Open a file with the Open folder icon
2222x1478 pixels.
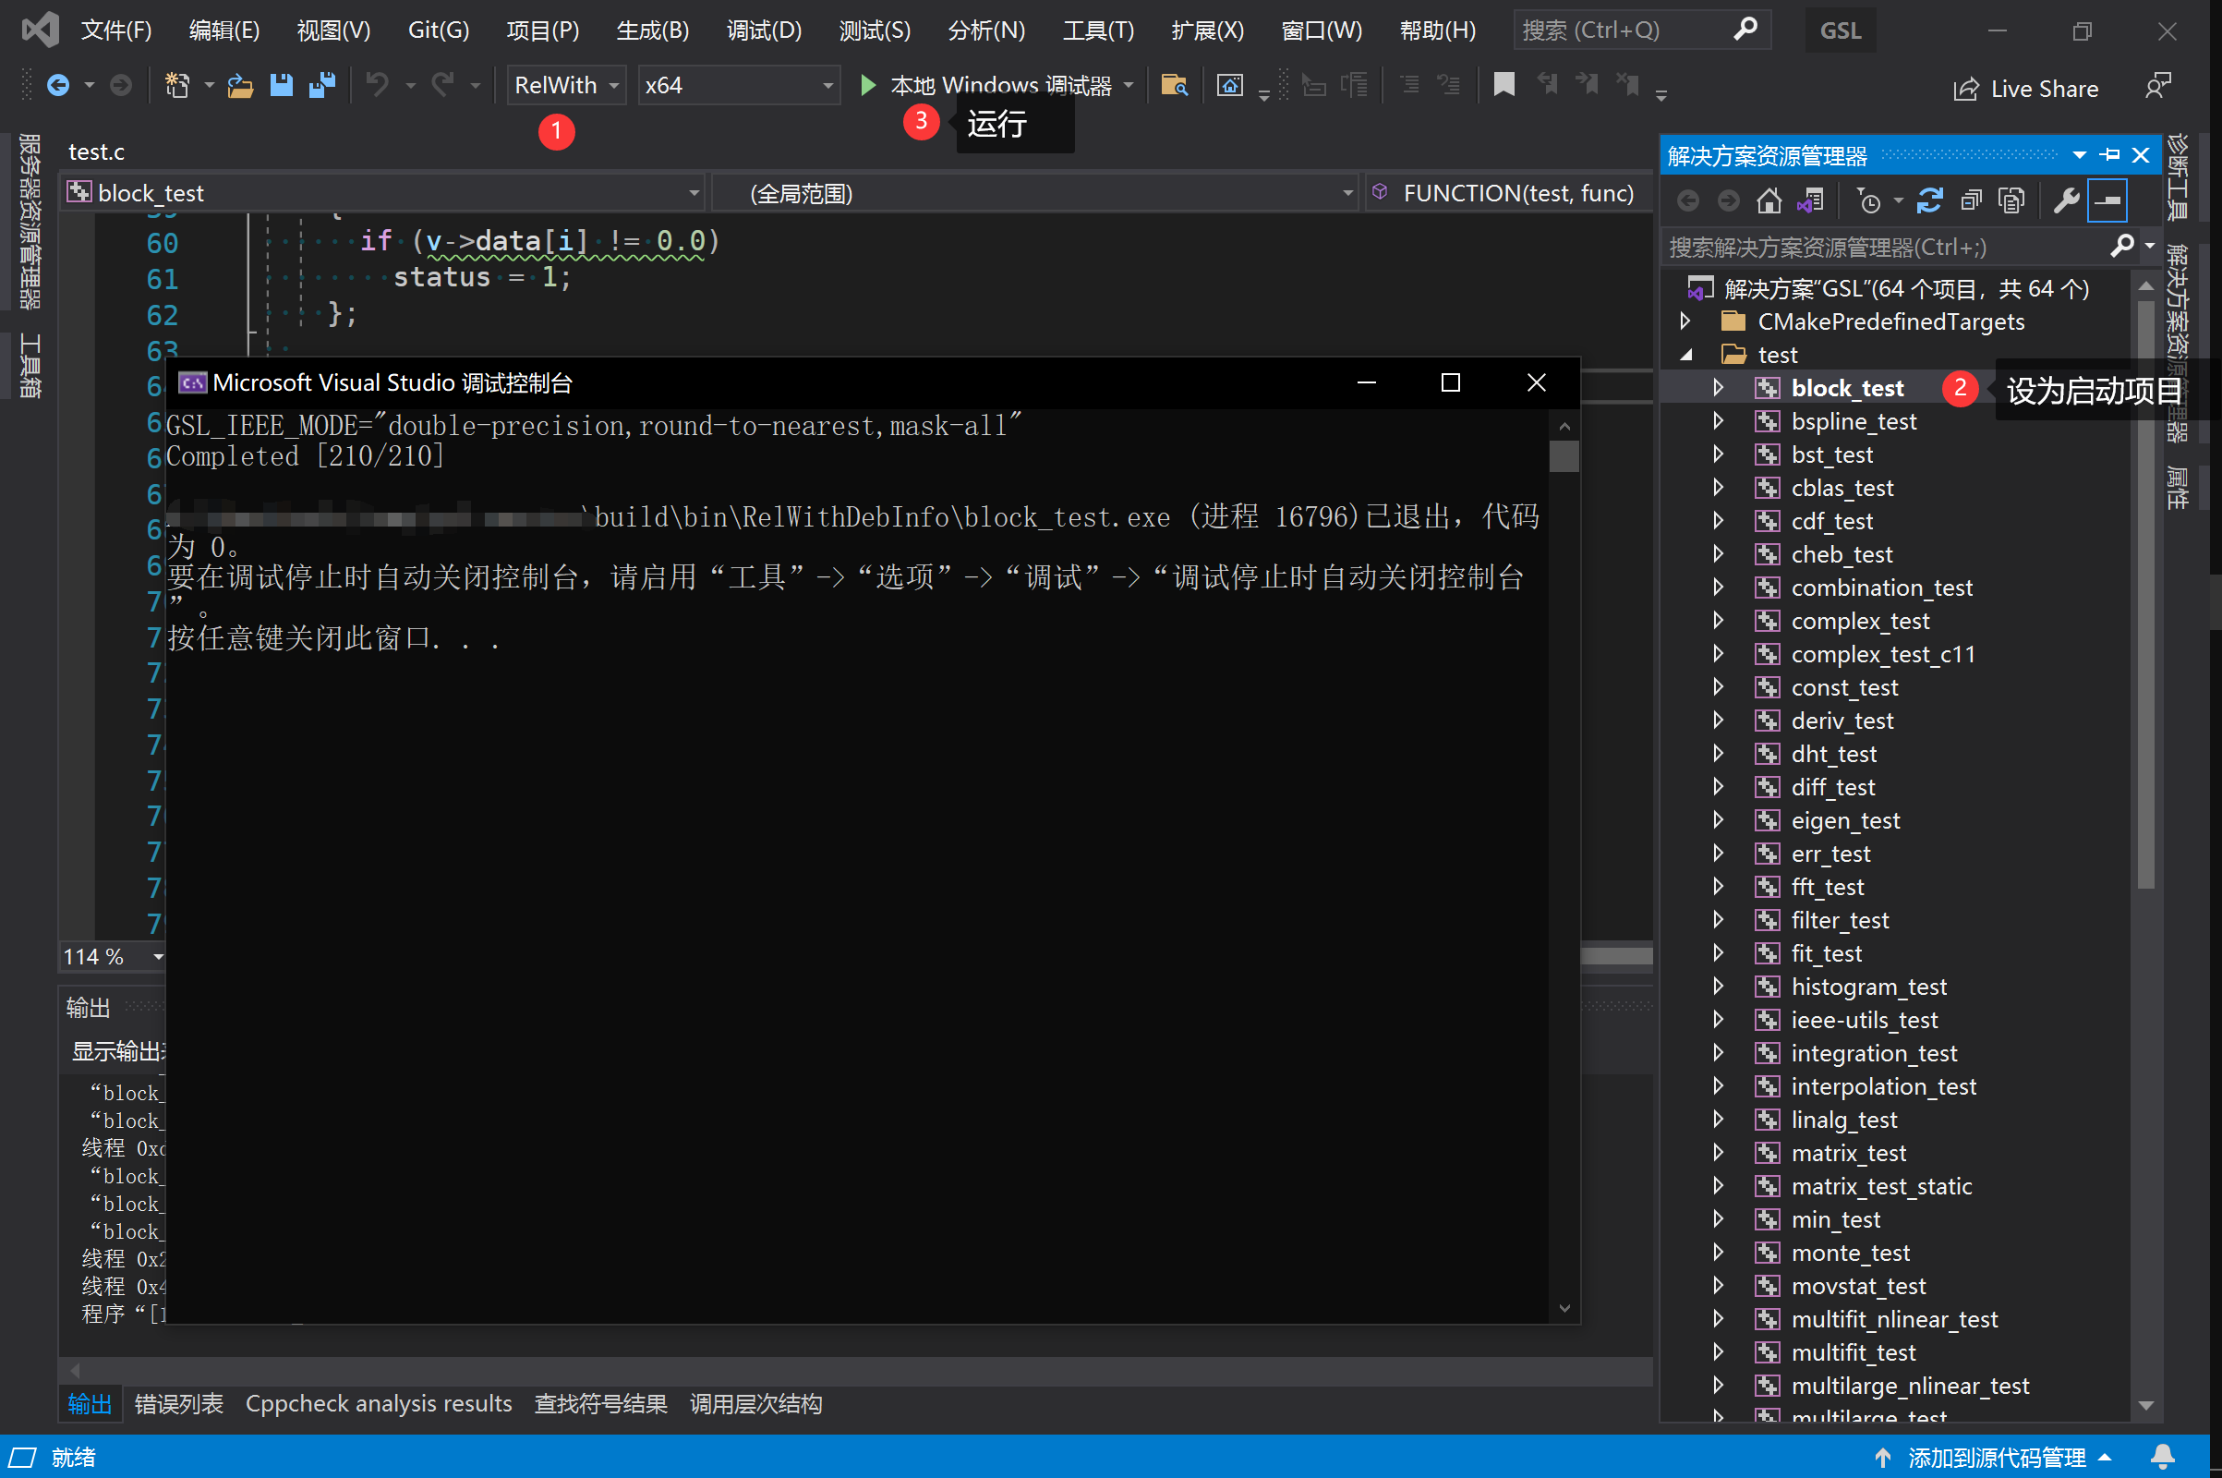[x=240, y=85]
